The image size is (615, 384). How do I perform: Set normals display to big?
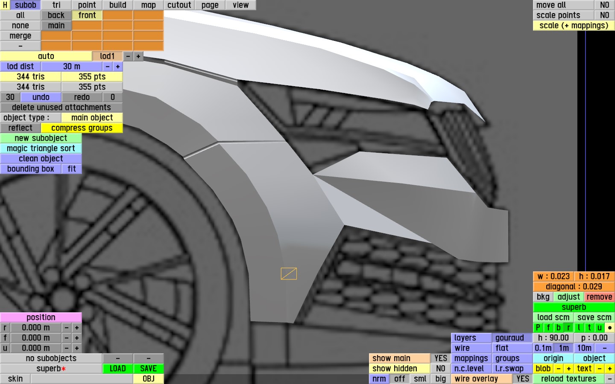tap(441, 379)
